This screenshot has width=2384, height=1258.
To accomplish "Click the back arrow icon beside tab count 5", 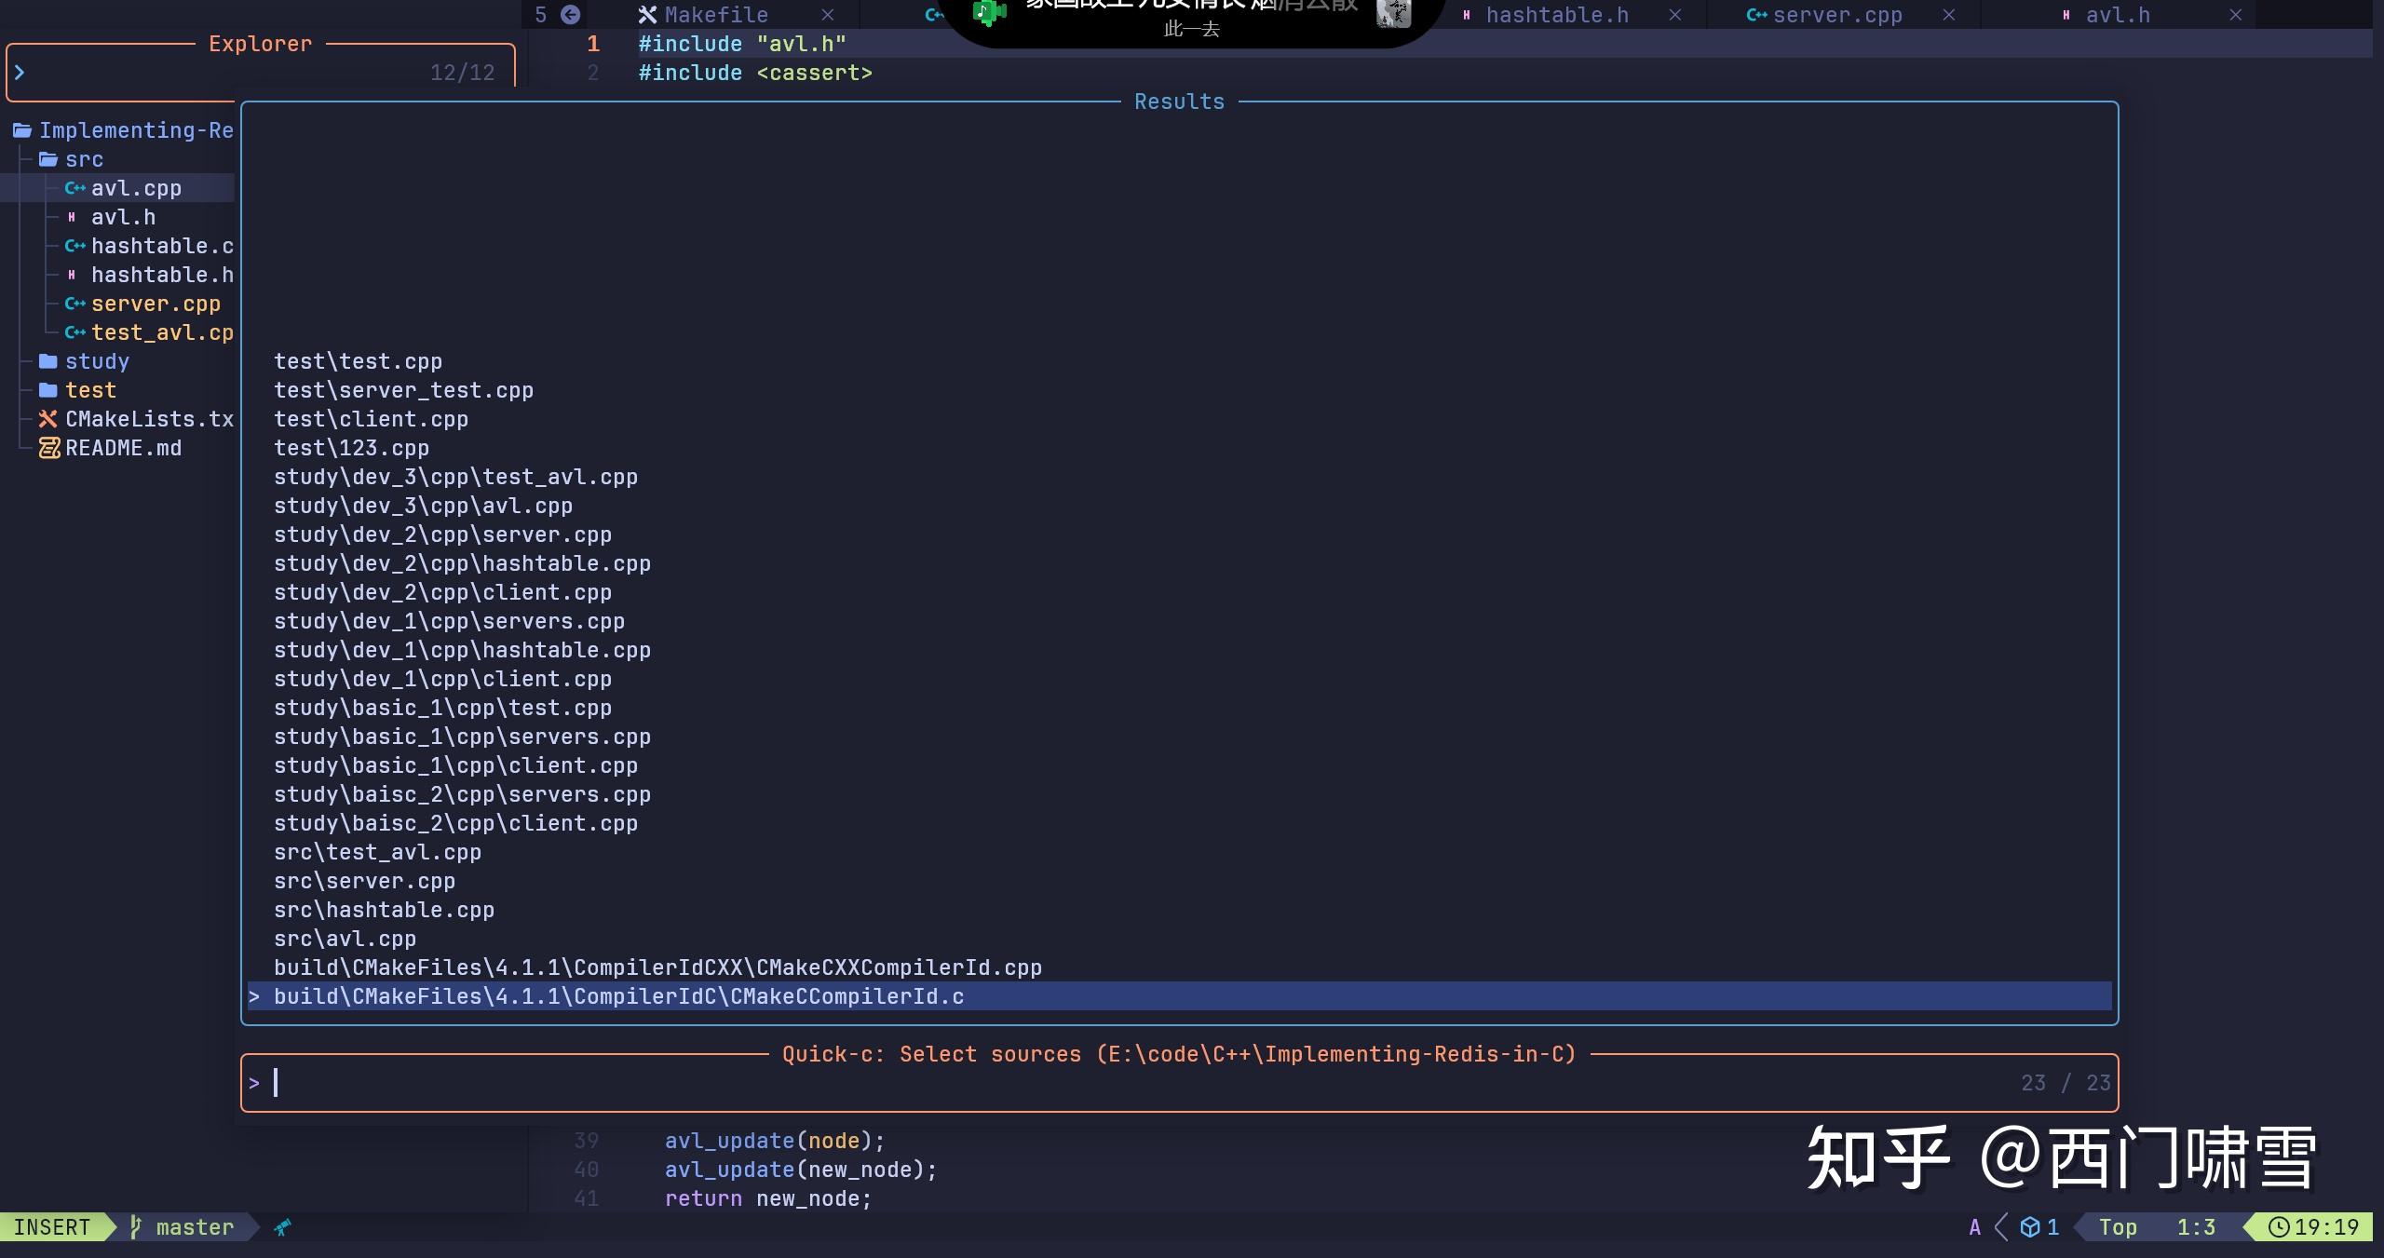I will pyautogui.click(x=571, y=15).
